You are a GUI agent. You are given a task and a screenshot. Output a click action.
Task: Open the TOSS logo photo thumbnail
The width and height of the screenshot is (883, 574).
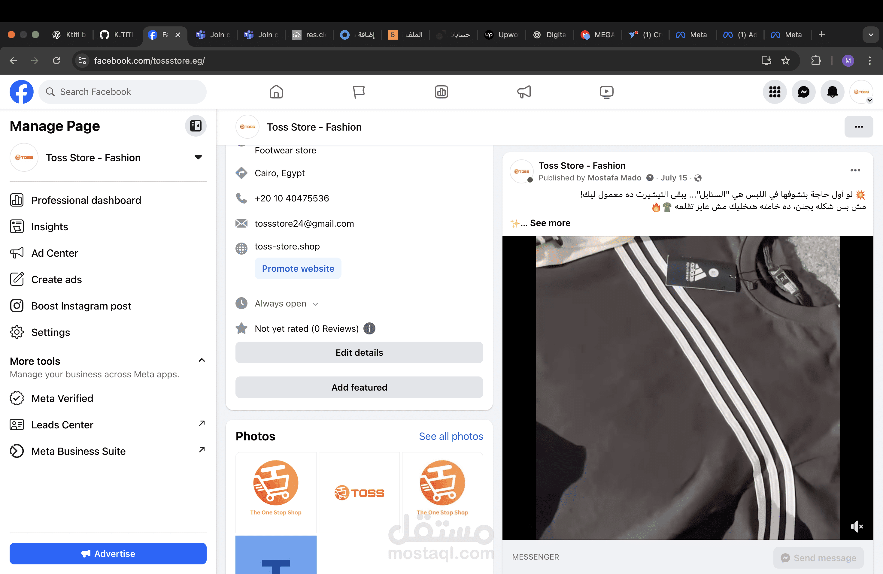[359, 492]
